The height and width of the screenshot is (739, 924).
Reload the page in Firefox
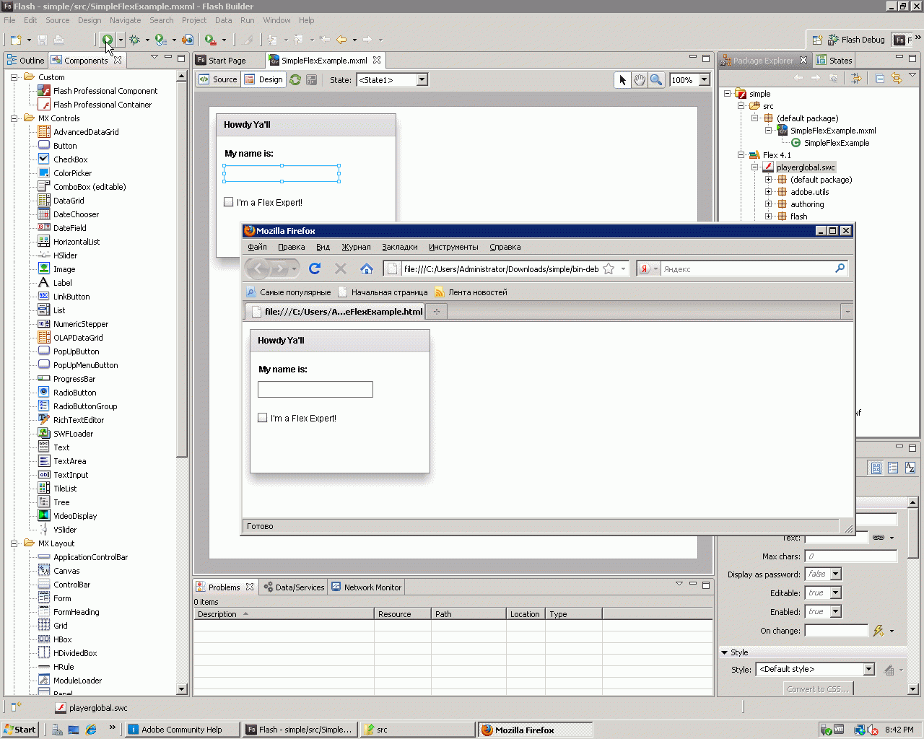click(315, 268)
